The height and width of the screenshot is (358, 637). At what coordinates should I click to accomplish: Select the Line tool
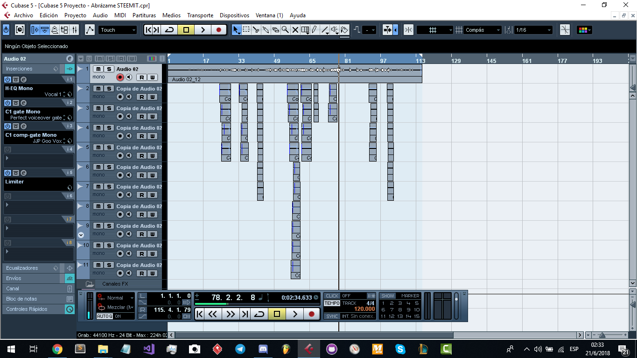[x=325, y=30]
